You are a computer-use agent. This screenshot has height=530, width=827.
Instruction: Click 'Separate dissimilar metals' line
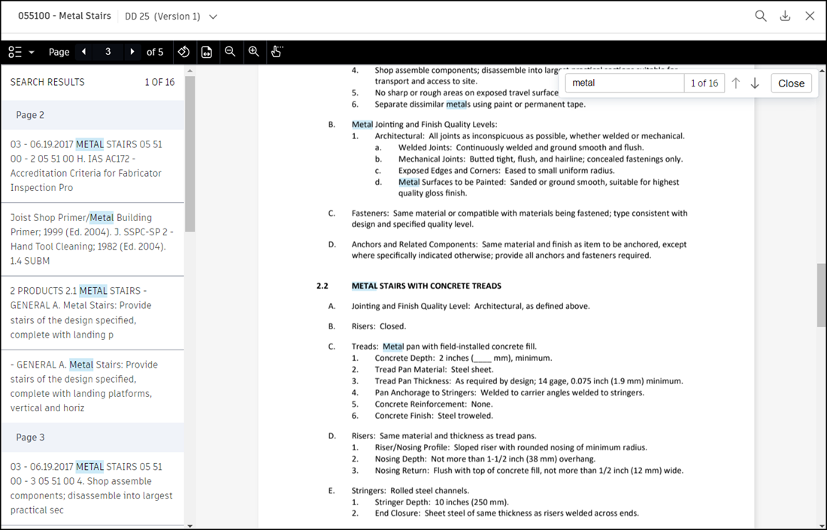pyautogui.click(x=480, y=104)
